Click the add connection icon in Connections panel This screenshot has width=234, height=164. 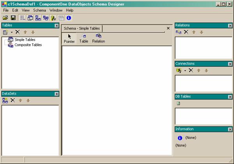[179, 71]
